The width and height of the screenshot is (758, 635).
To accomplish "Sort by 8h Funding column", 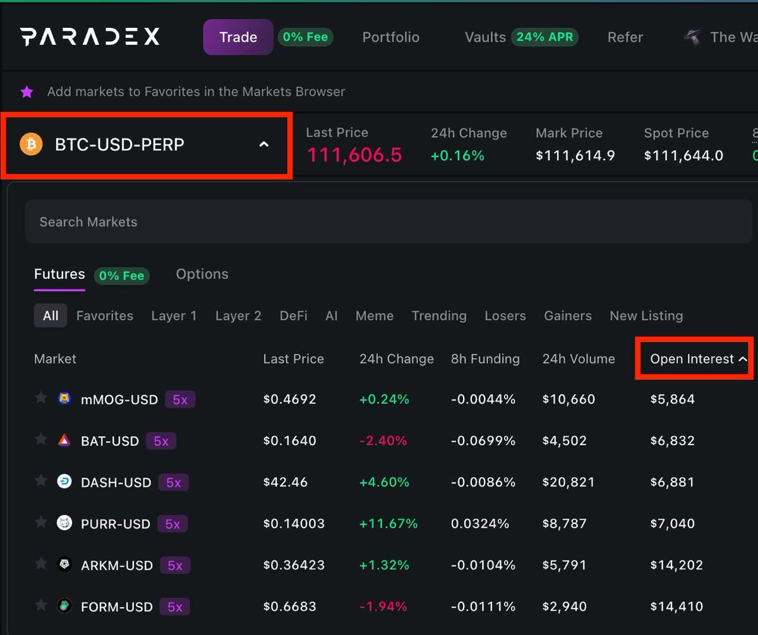I will point(485,359).
